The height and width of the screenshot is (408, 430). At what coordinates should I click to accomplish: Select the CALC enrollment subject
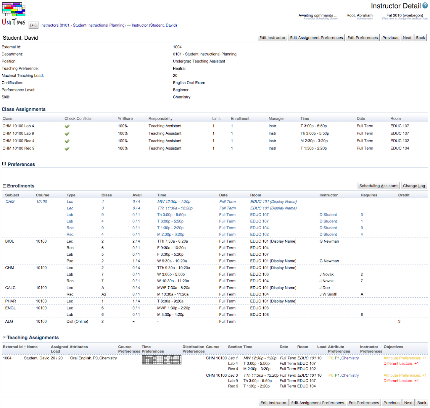10,288
